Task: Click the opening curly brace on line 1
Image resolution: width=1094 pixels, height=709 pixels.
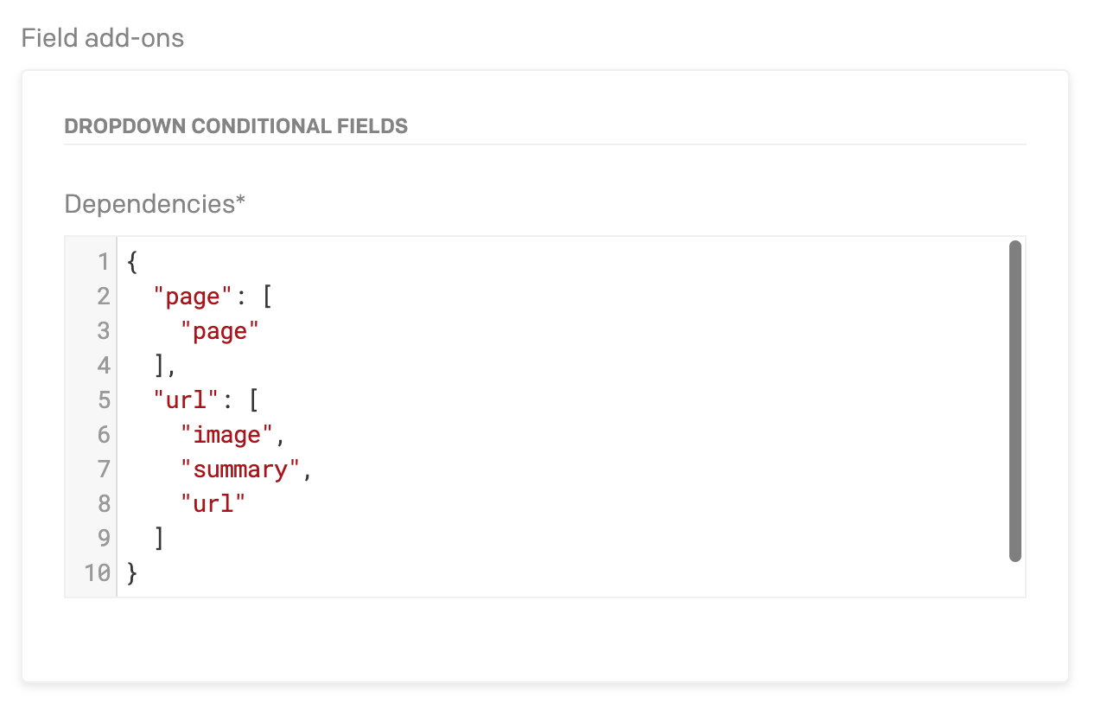Action: [x=132, y=262]
